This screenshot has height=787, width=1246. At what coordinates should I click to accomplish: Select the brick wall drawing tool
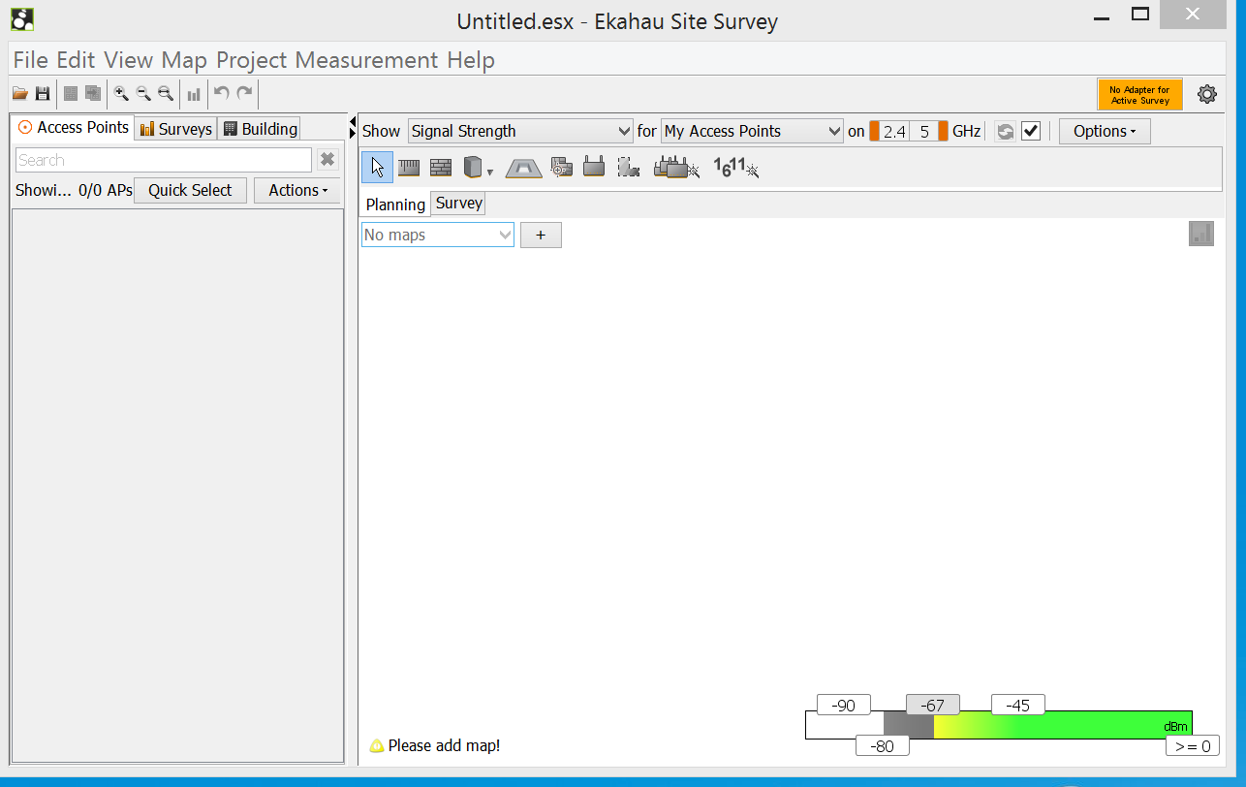pyautogui.click(x=441, y=167)
